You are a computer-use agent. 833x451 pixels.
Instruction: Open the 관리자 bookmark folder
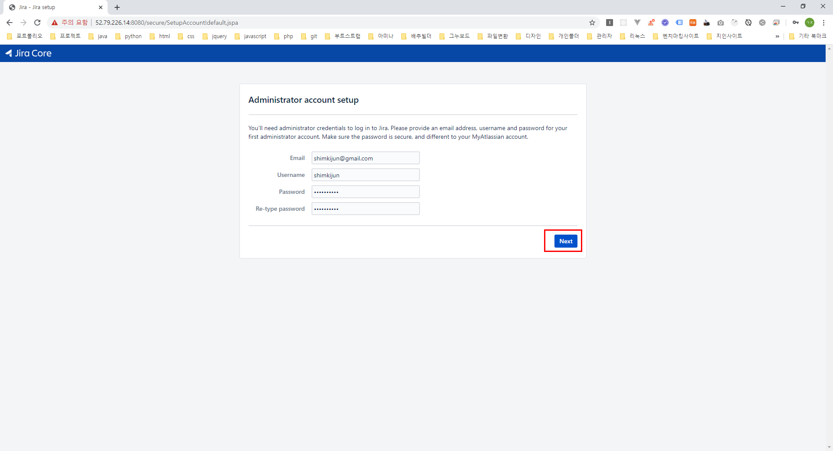coord(600,36)
